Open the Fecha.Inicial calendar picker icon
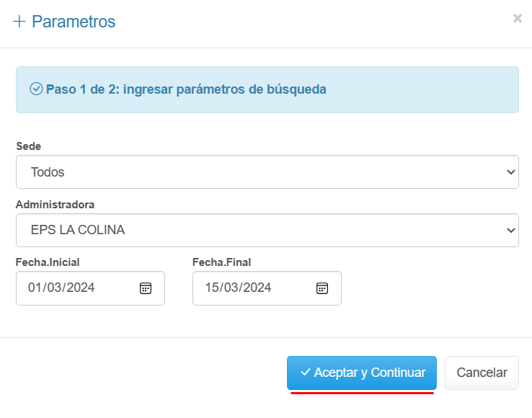 tap(146, 288)
